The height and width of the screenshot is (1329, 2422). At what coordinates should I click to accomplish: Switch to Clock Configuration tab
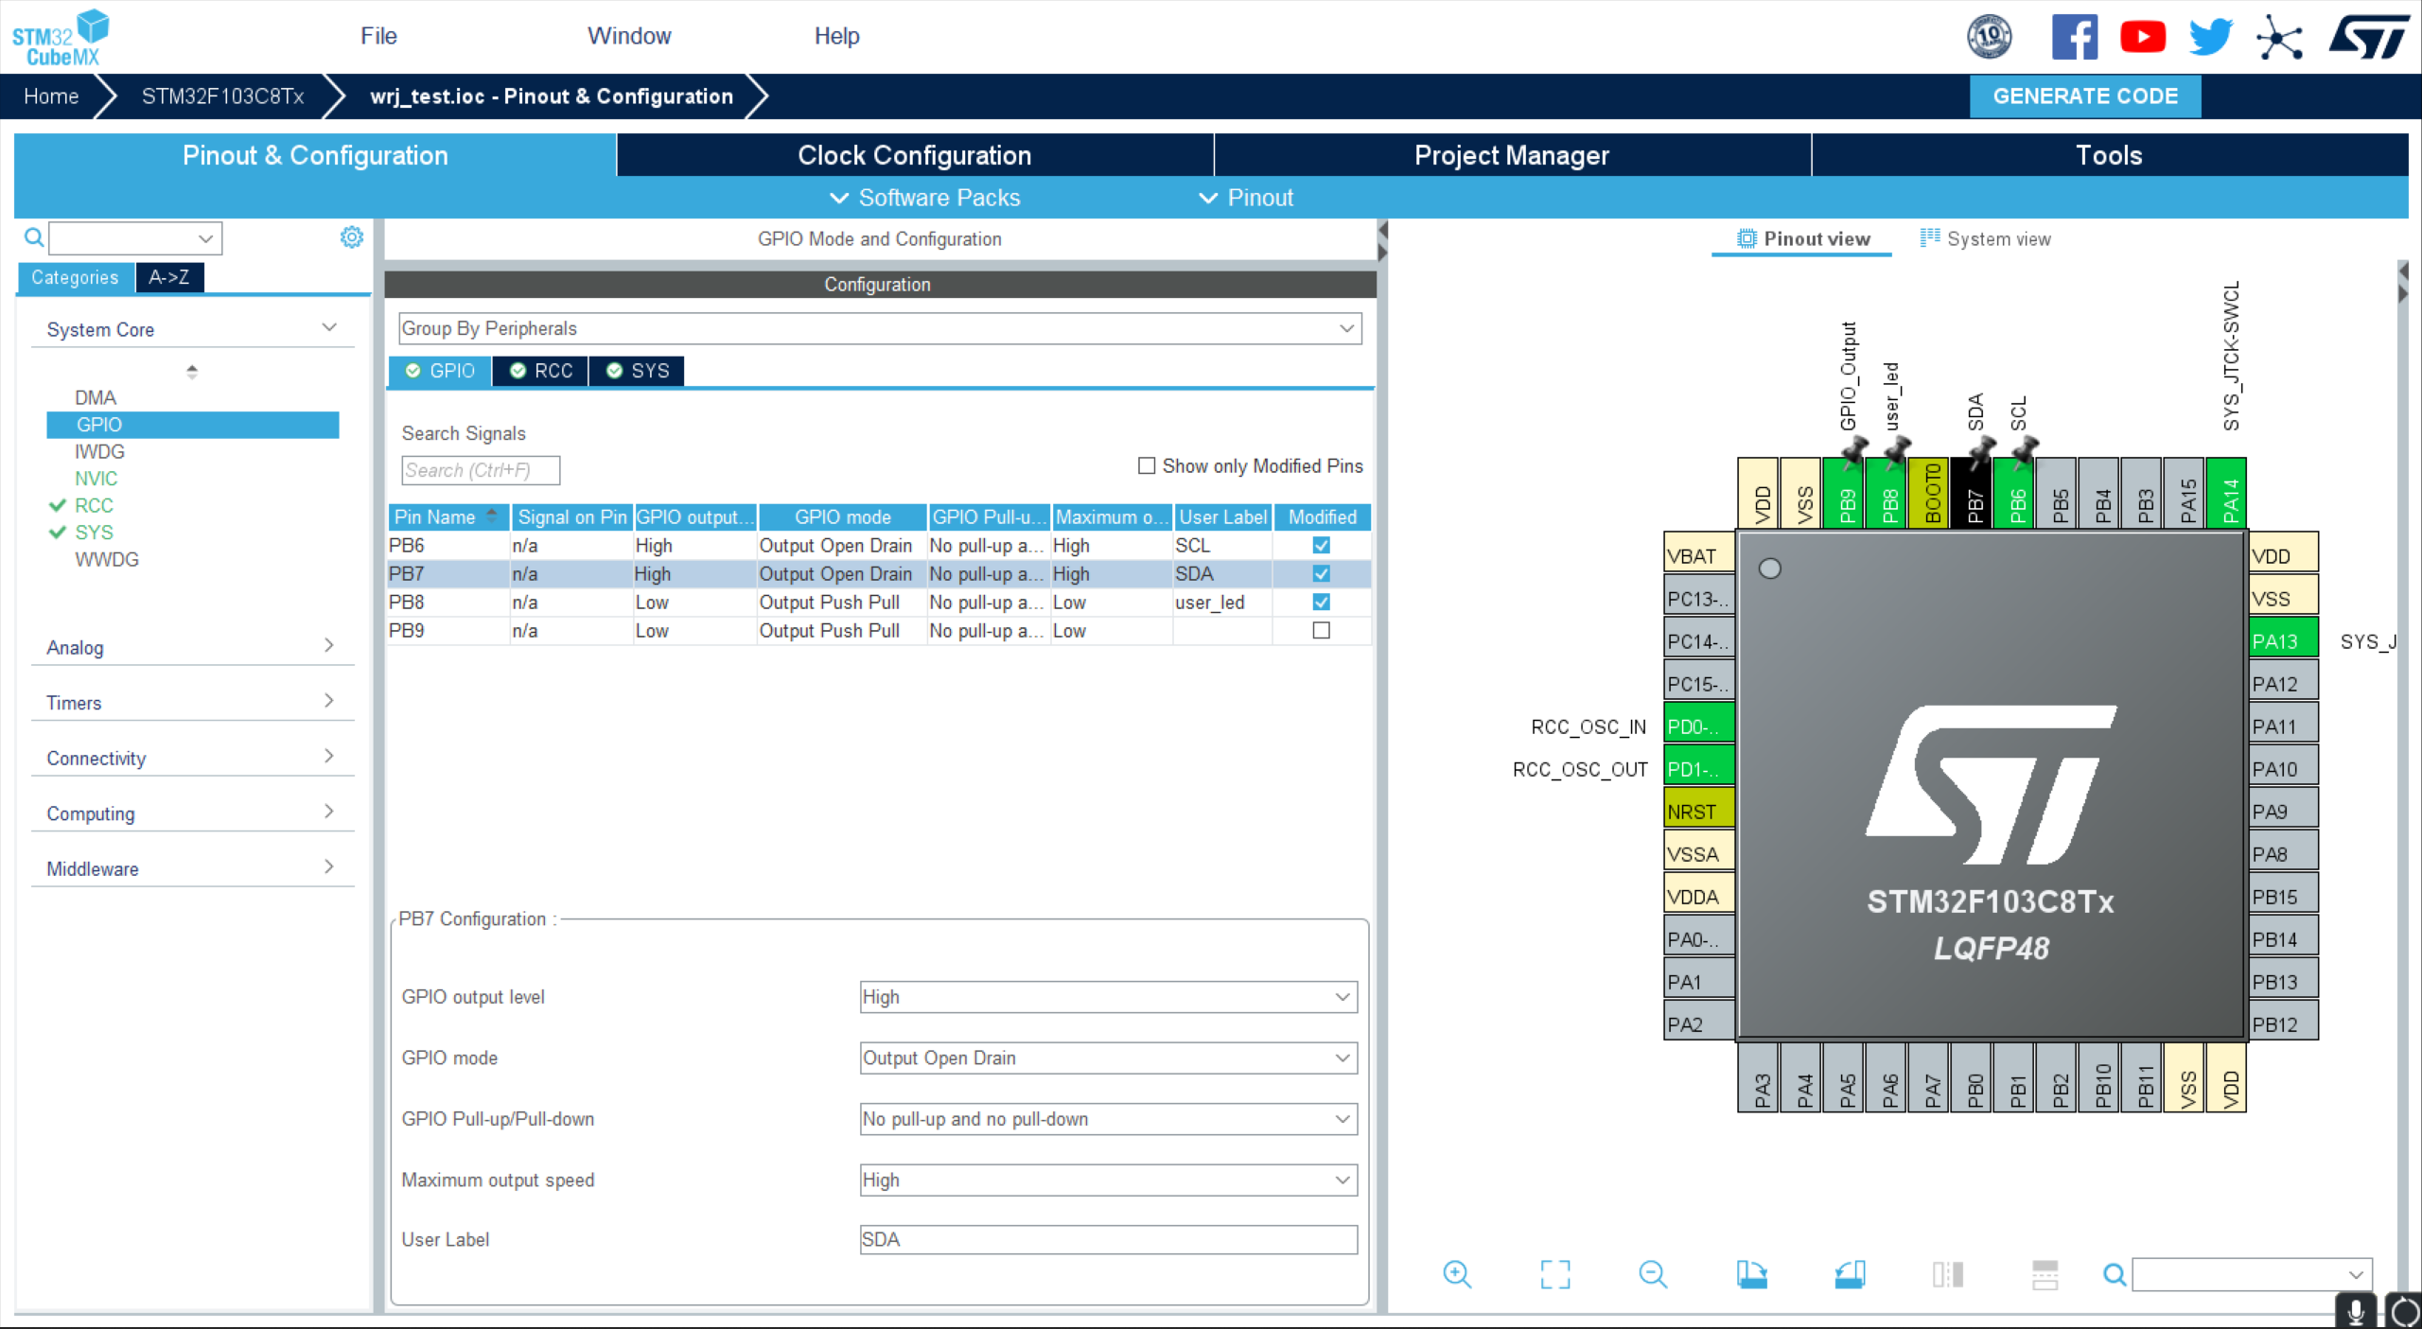pyautogui.click(x=914, y=155)
